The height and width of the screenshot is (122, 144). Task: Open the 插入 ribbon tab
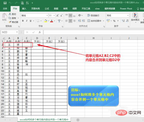coord(24,9)
